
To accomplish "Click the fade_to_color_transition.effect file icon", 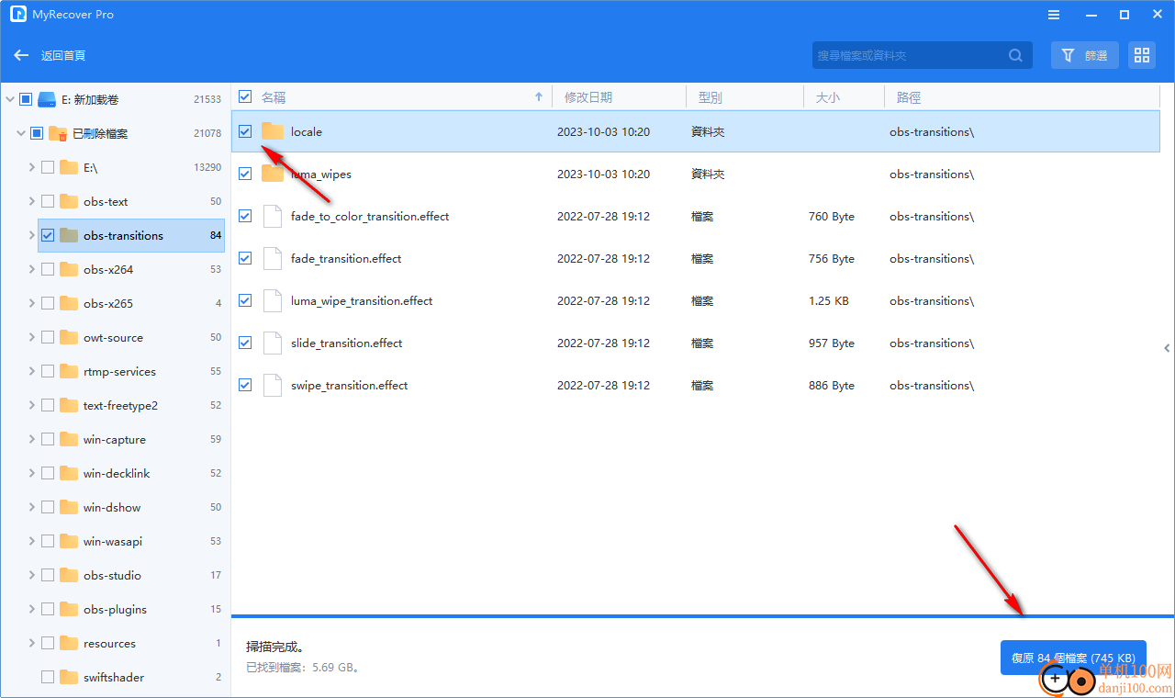I will (x=272, y=216).
